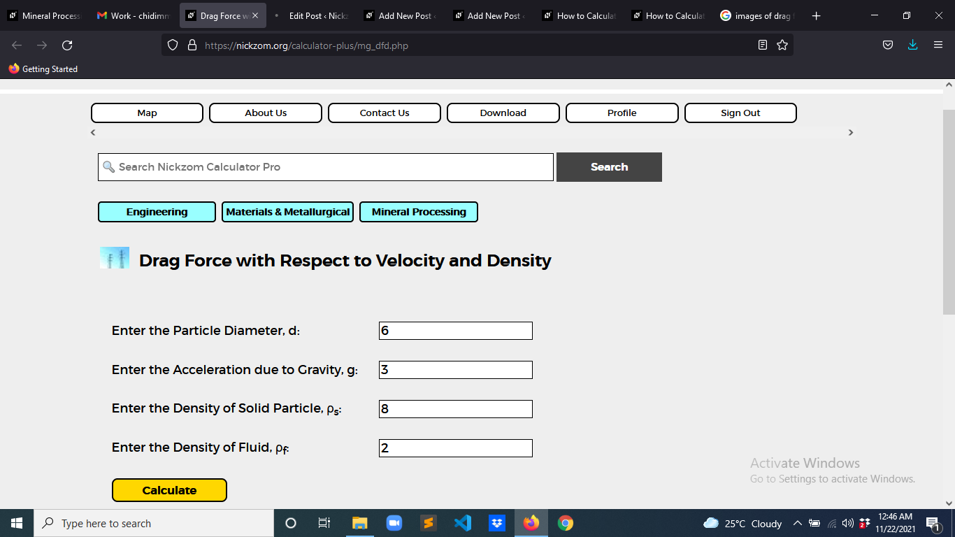Image resolution: width=955 pixels, height=537 pixels.
Task: Click the dark Search button
Action: click(609, 167)
